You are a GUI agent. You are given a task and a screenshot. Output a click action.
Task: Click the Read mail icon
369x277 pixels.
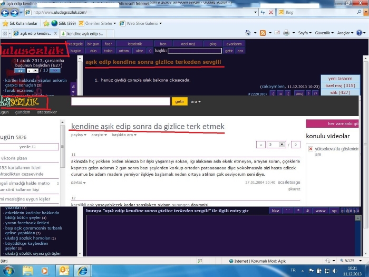tap(277, 33)
